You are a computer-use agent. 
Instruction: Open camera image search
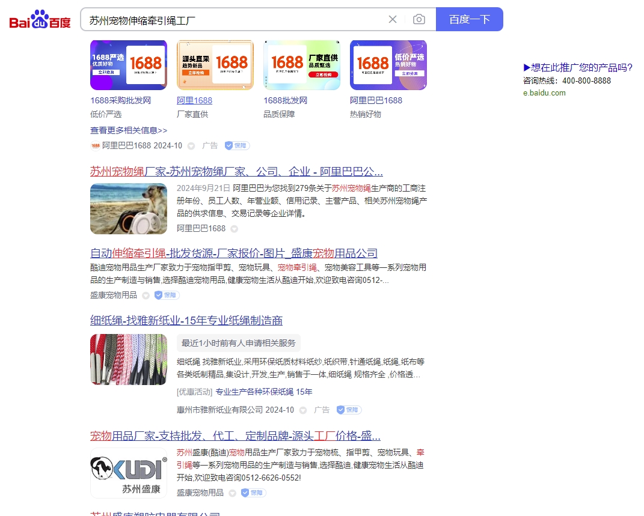click(x=419, y=19)
